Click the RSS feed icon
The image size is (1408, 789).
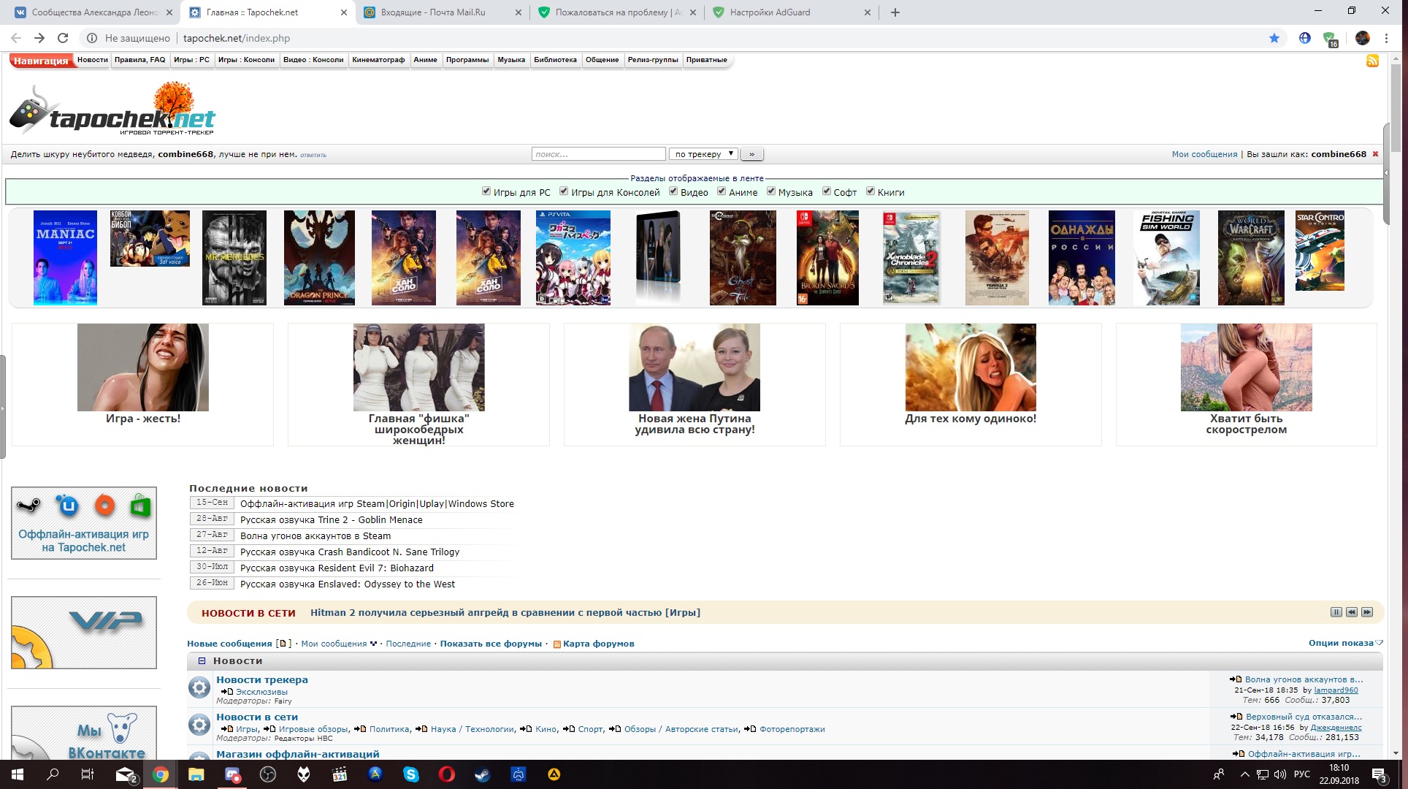(1372, 61)
